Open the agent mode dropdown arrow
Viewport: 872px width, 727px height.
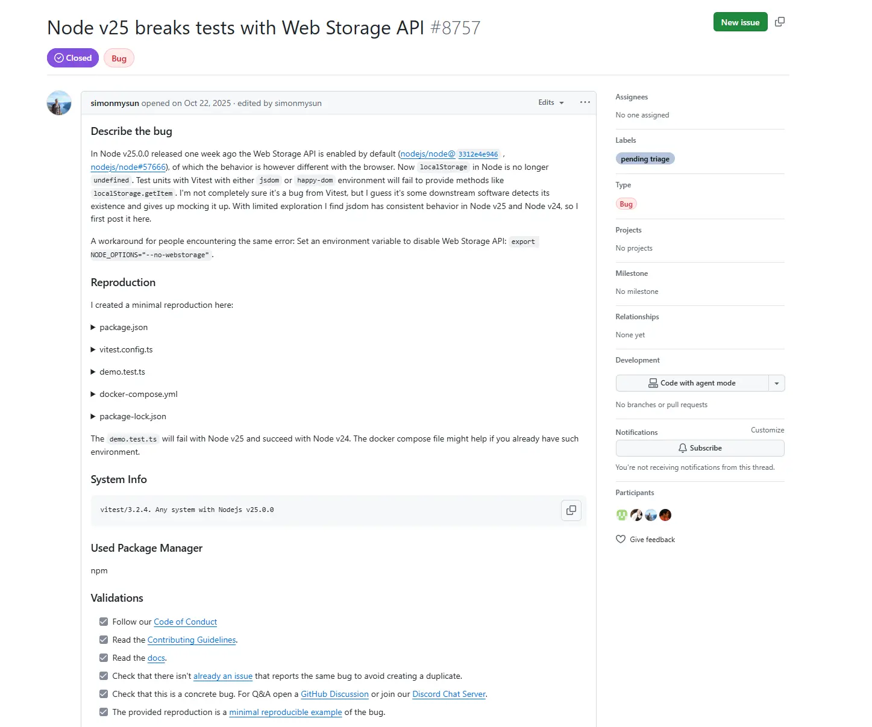(x=776, y=383)
